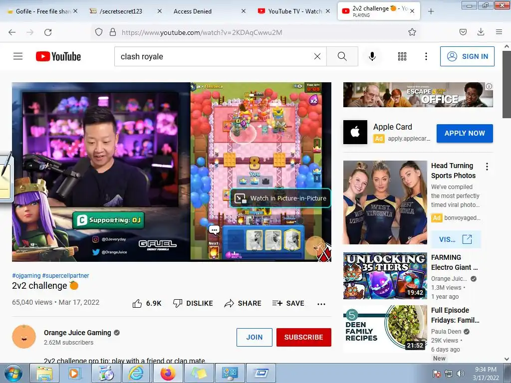Open Orange Juice Gaming channel avatar
The height and width of the screenshot is (383, 511).
(x=24, y=337)
